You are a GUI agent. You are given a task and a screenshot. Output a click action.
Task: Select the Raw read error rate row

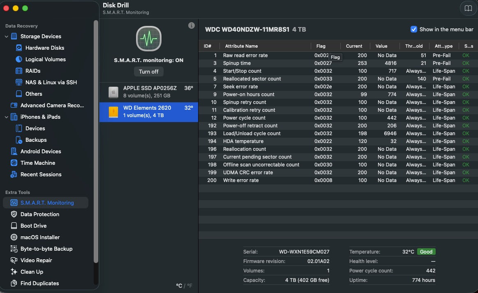click(x=338, y=55)
